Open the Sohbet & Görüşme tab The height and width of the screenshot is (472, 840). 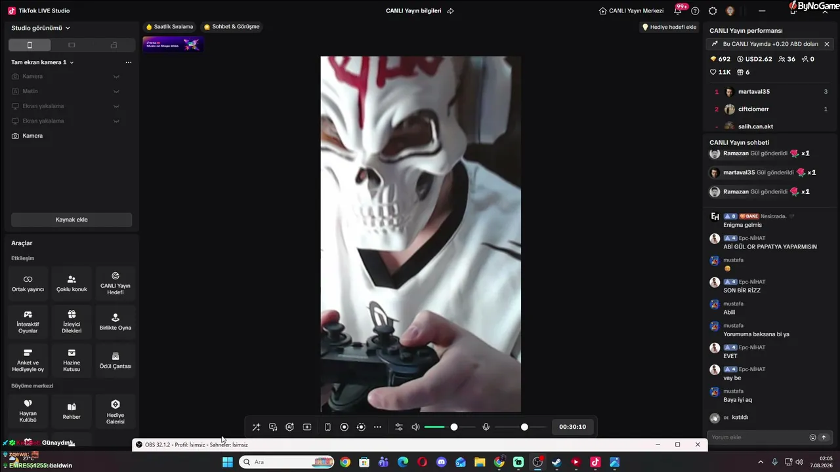point(232,27)
